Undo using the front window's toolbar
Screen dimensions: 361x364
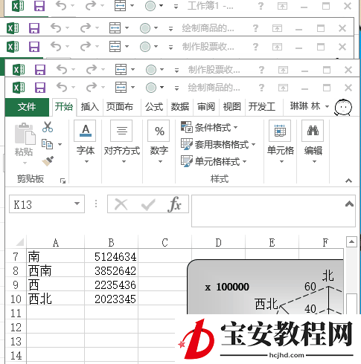coord(62,88)
